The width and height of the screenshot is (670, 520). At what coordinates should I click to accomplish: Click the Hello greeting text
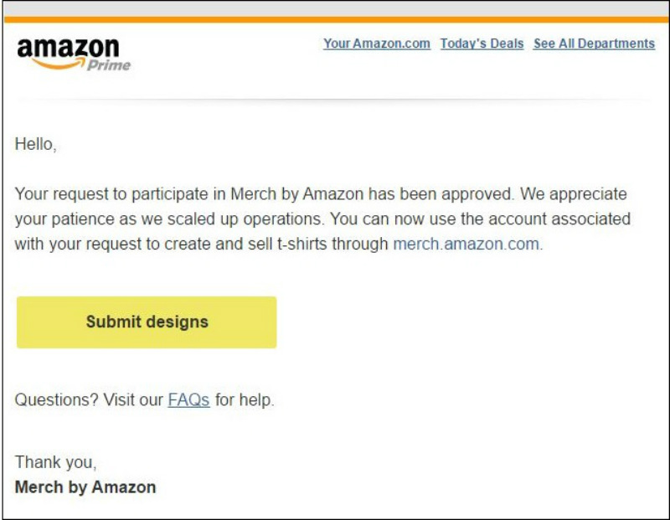36,144
